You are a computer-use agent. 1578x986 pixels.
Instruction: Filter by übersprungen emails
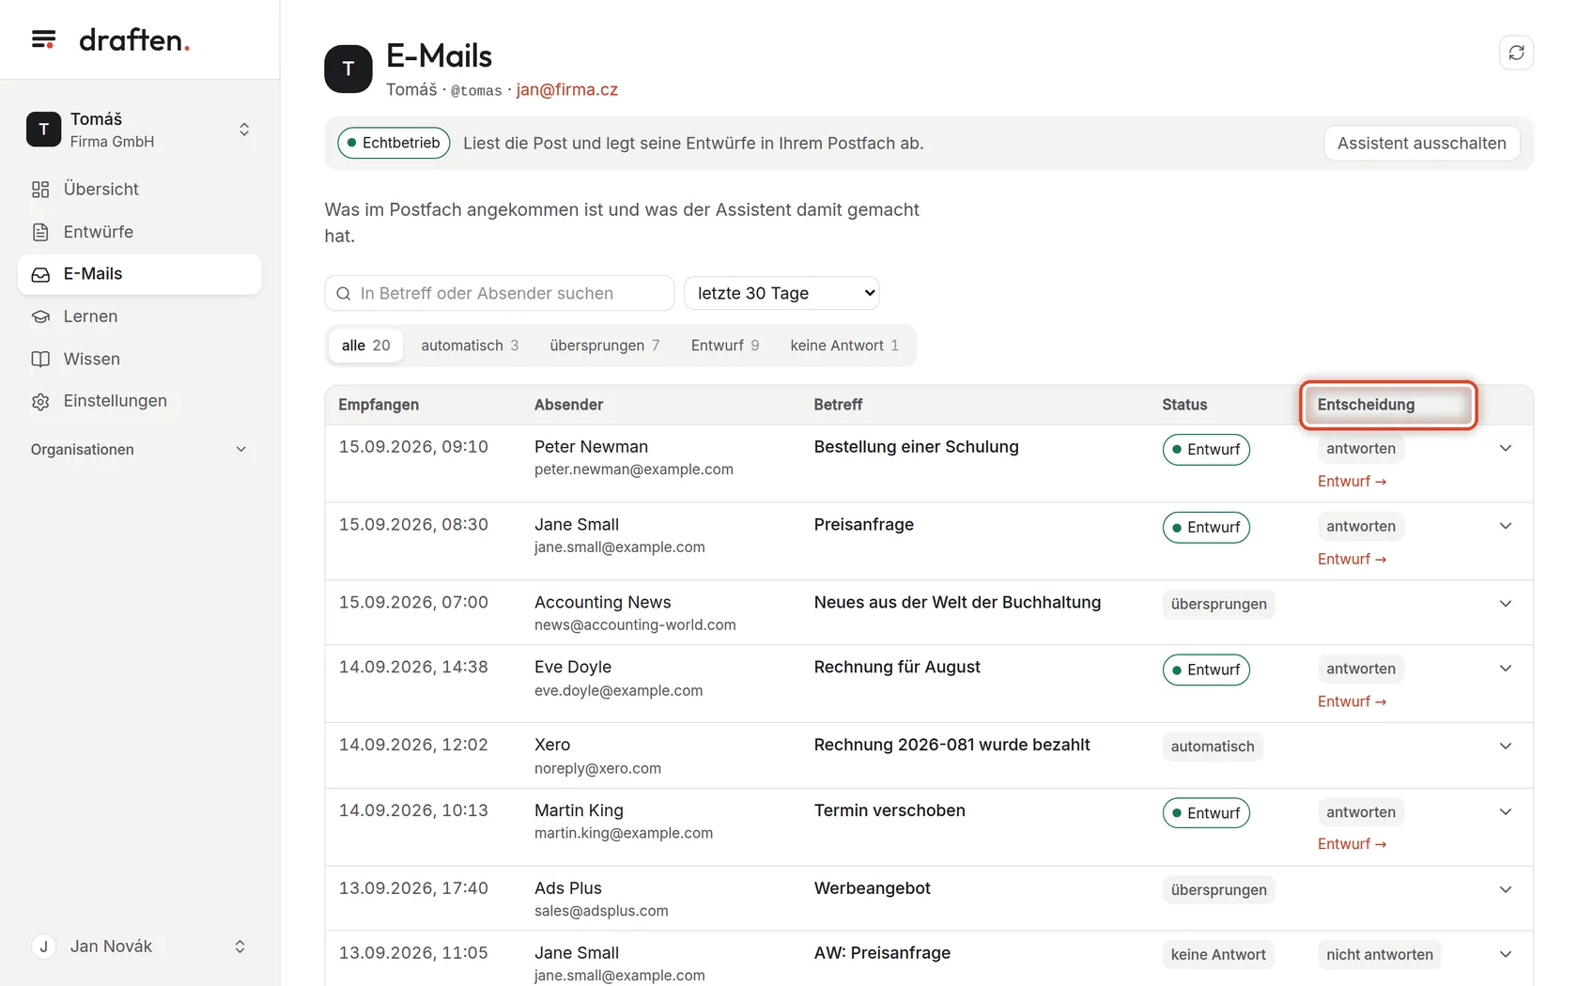coord(605,346)
